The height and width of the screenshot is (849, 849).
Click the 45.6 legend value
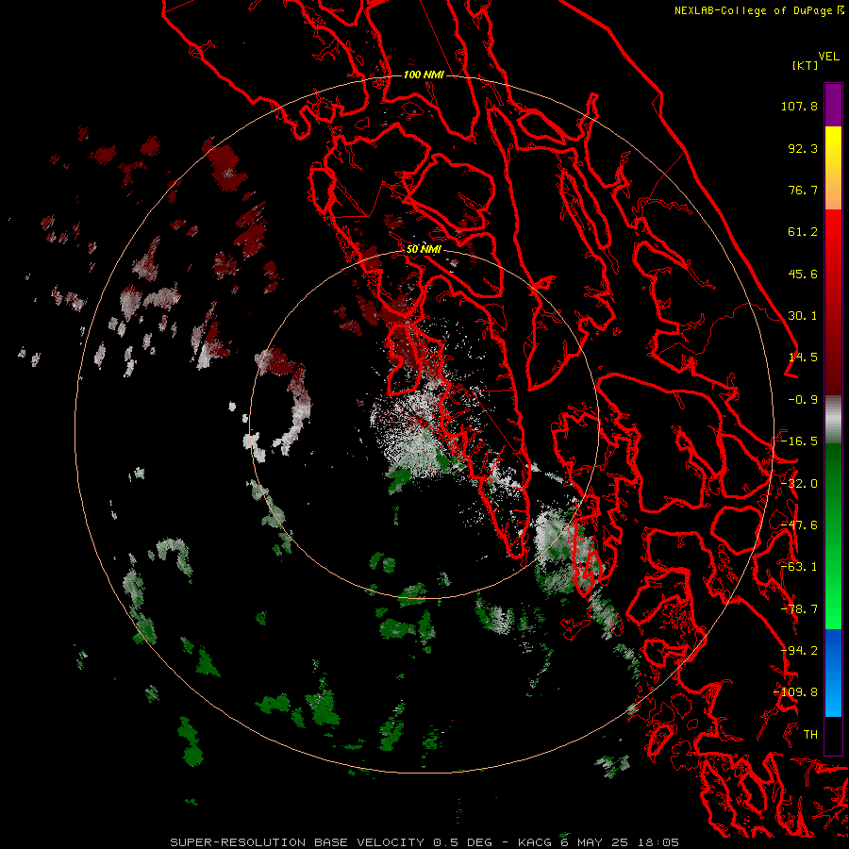[x=803, y=274]
